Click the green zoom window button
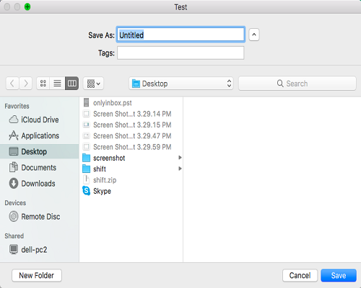Viewport: 361px width, 288px height. tap(27, 6)
